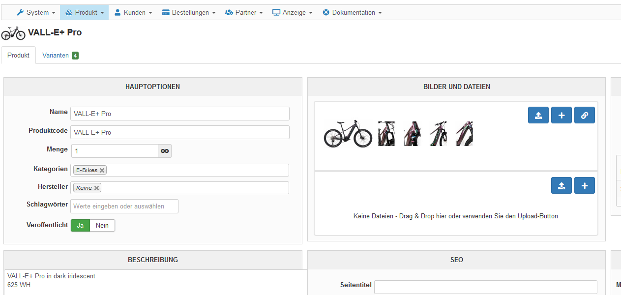The width and height of the screenshot is (621, 295).
Task: Click the plus icon in files section
Action: tap(585, 185)
